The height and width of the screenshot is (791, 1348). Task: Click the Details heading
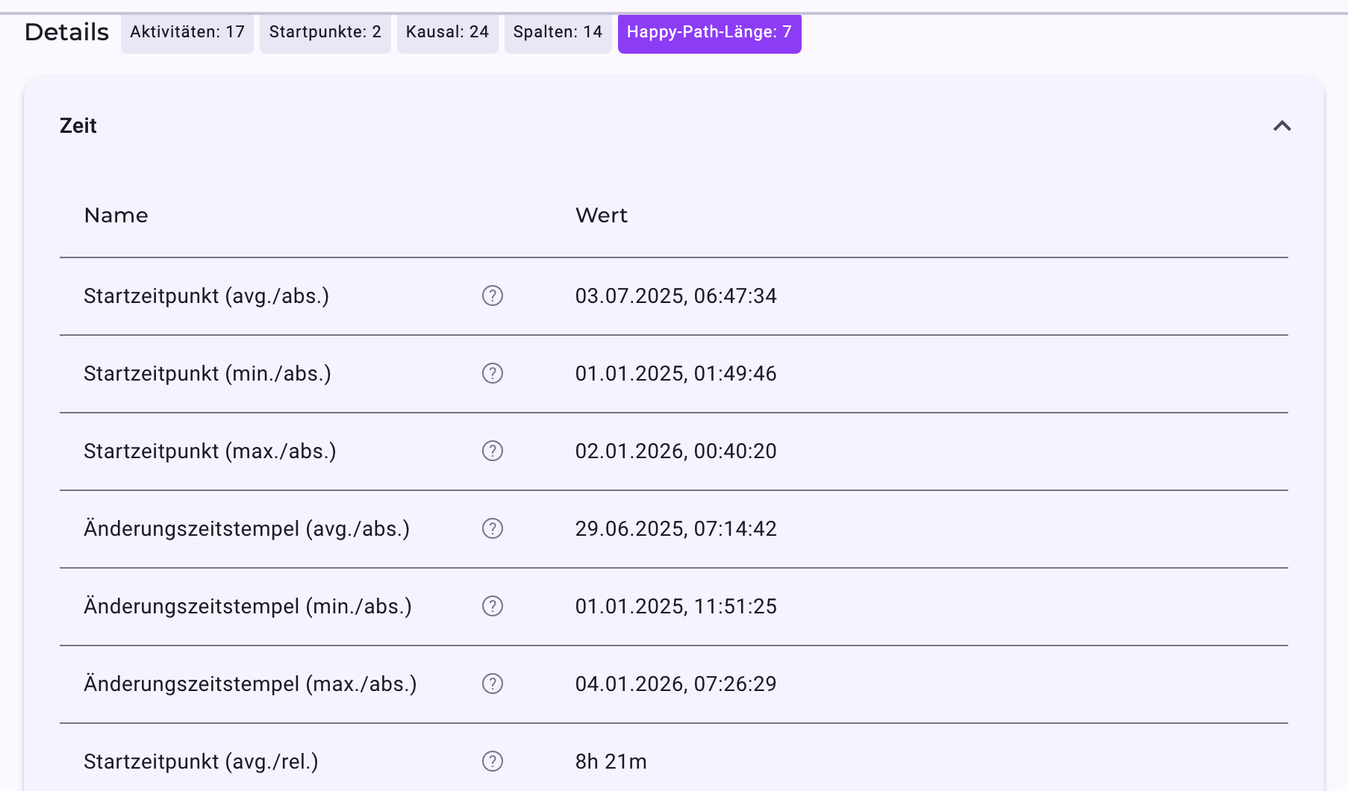click(67, 32)
